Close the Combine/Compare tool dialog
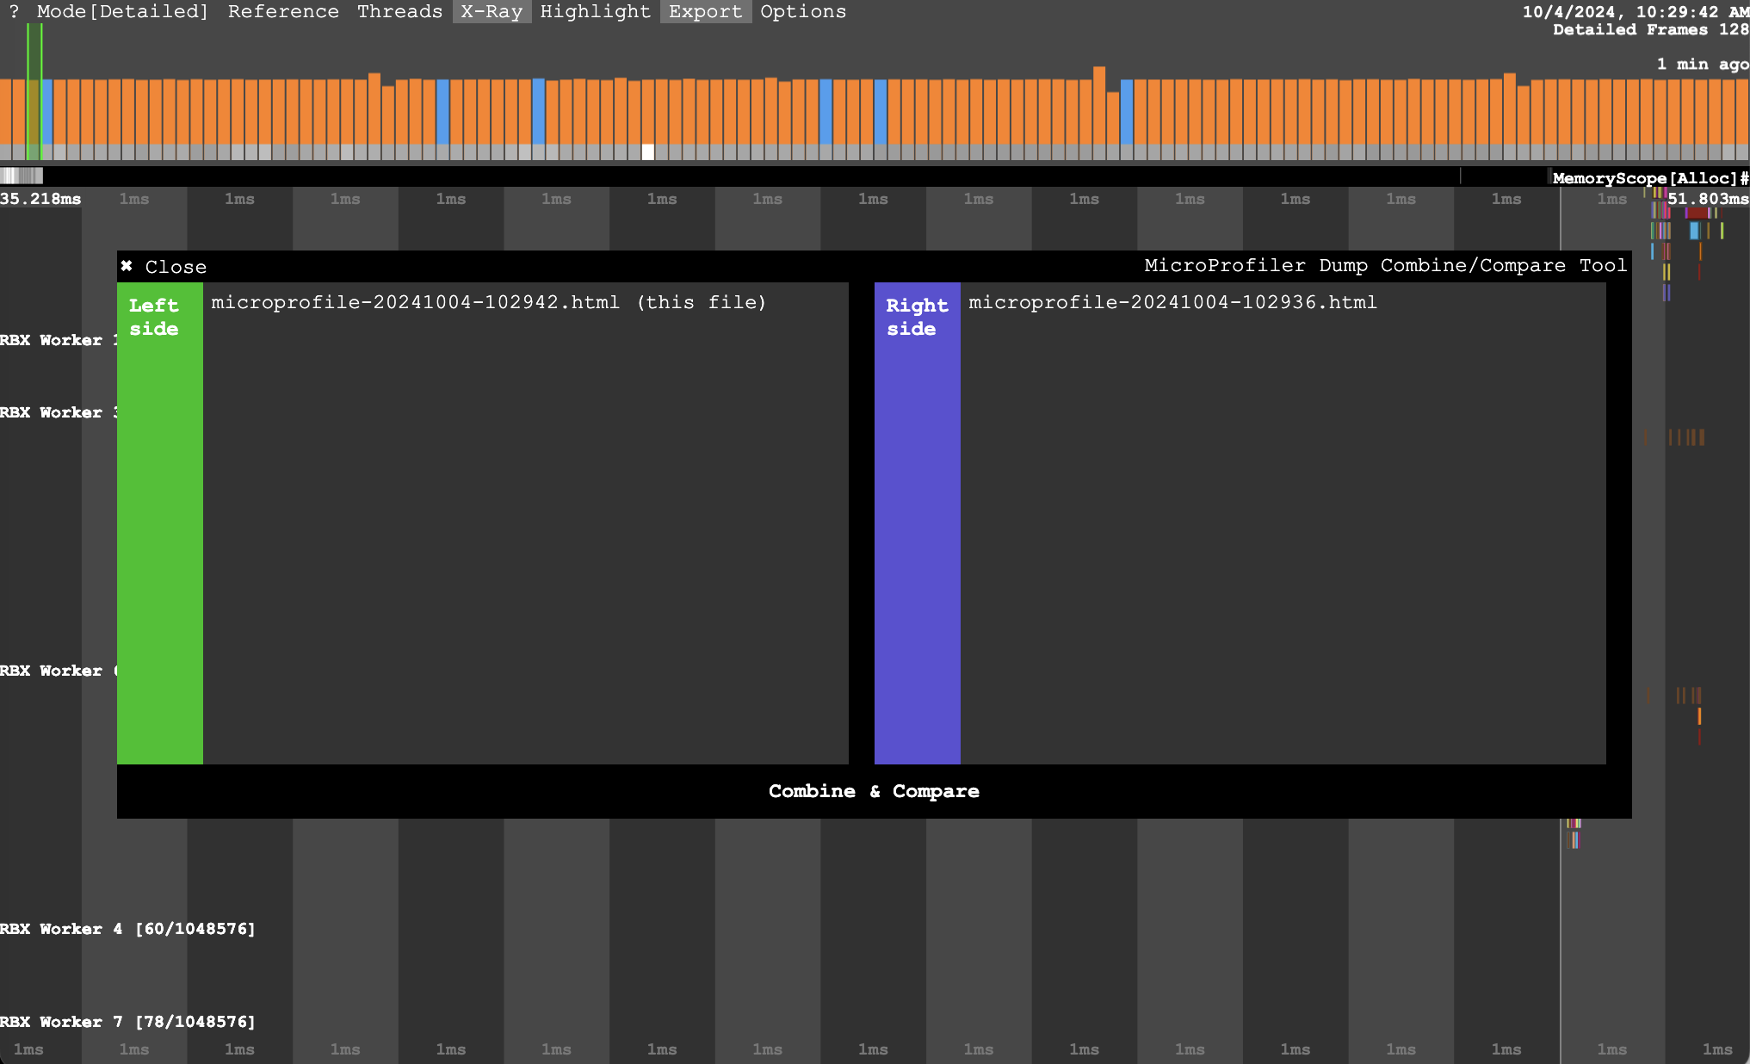Viewport: 1750px width, 1064px height. click(164, 267)
